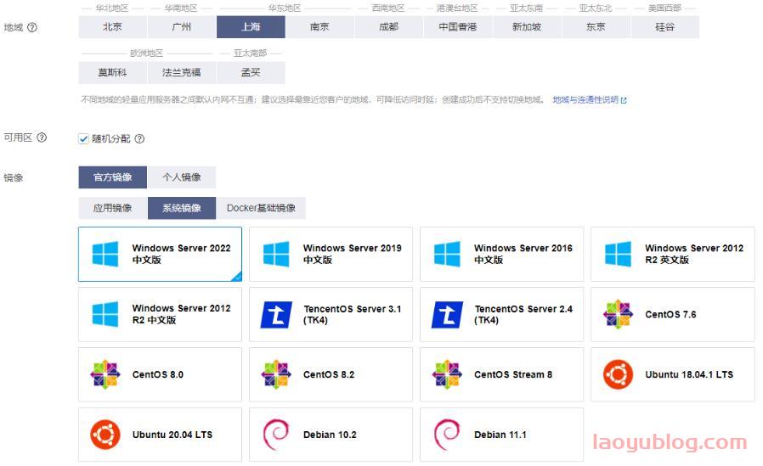The height and width of the screenshot is (466, 763).
Task: Choose TencentOS Server 2.4 (TK4) text
Action: pyautogui.click(x=523, y=314)
